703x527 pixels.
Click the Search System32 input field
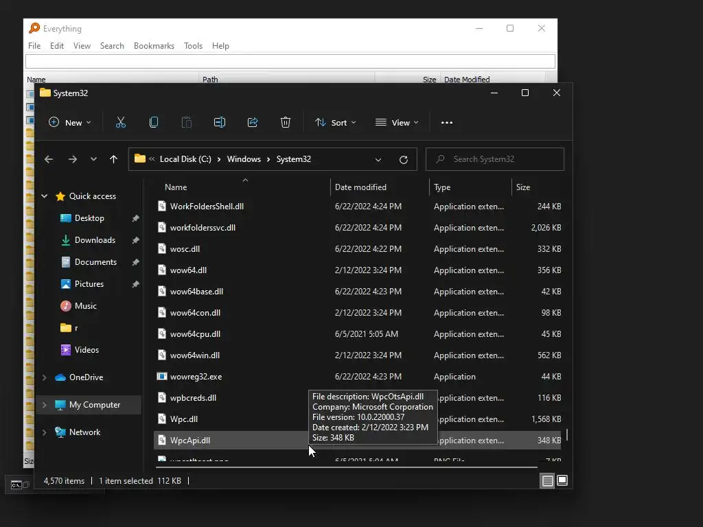click(494, 159)
